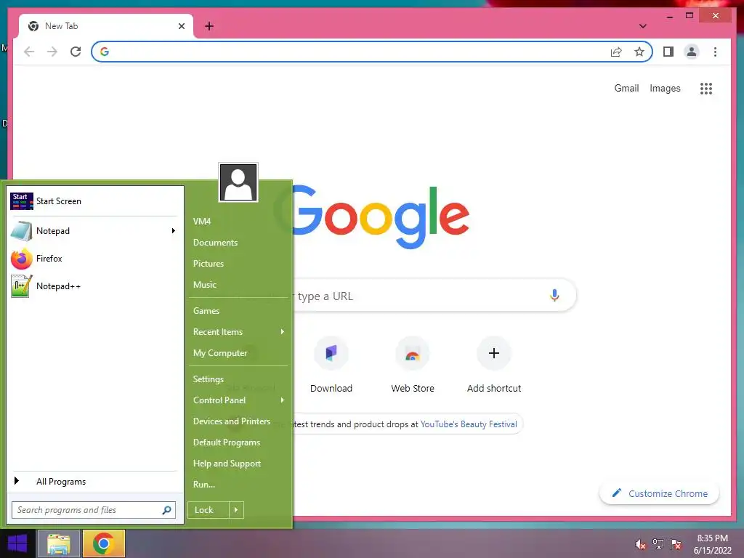
Task: Open the Download shortcut tile
Action: [331, 365]
